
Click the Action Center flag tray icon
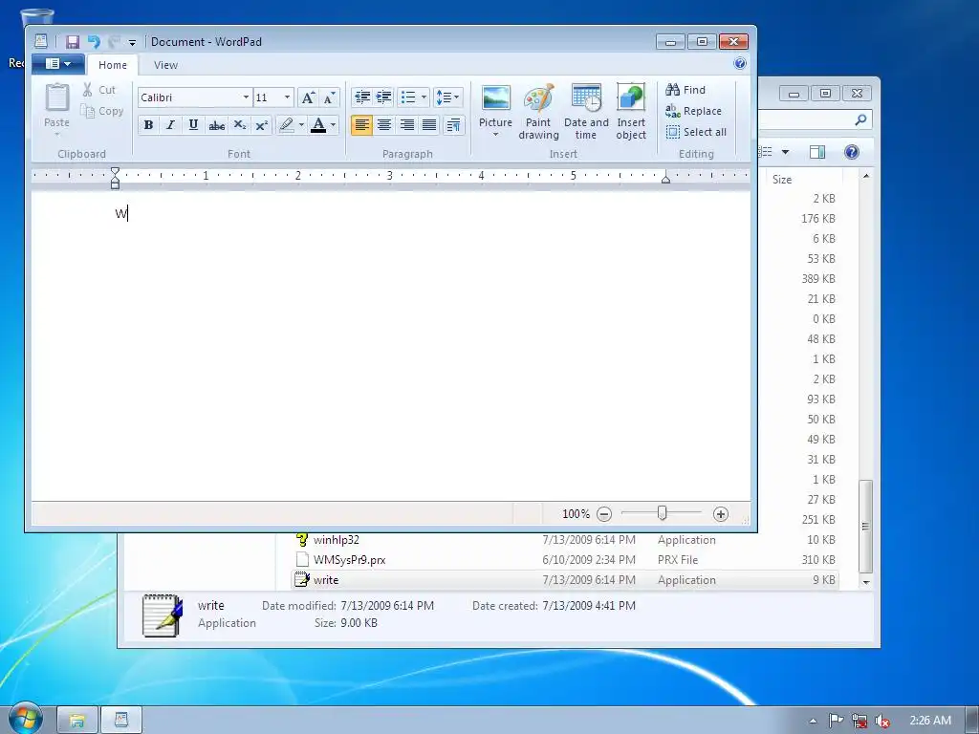836,721
